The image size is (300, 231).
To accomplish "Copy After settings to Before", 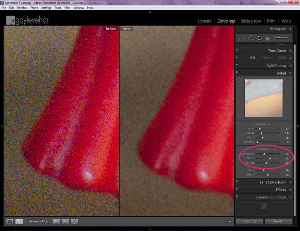I will (x=65, y=221).
